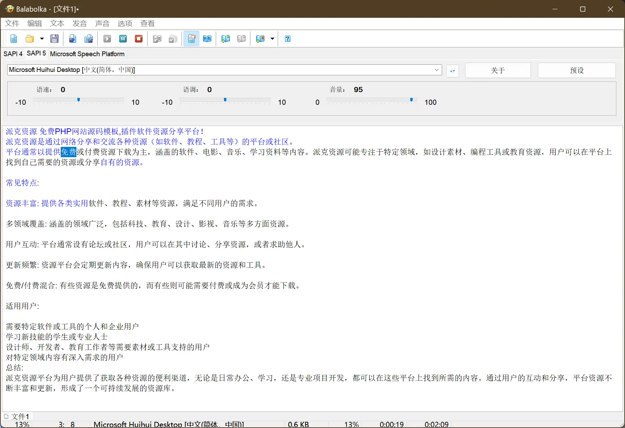Click the 0.6 KB file size in status bar
This screenshot has height=428, width=625.
[x=298, y=424]
